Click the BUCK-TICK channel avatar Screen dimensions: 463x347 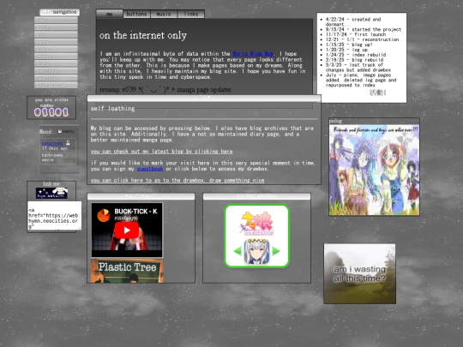coord(104,215)
